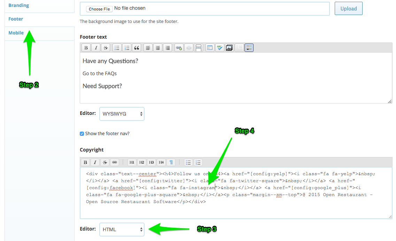Center align Footer text
Screen dimensions: 396x241
[x=158, y=48]
